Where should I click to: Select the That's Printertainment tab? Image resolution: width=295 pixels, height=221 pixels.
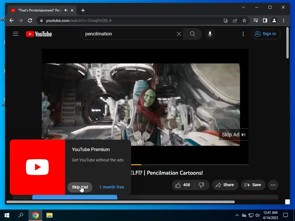pos(42,10)
